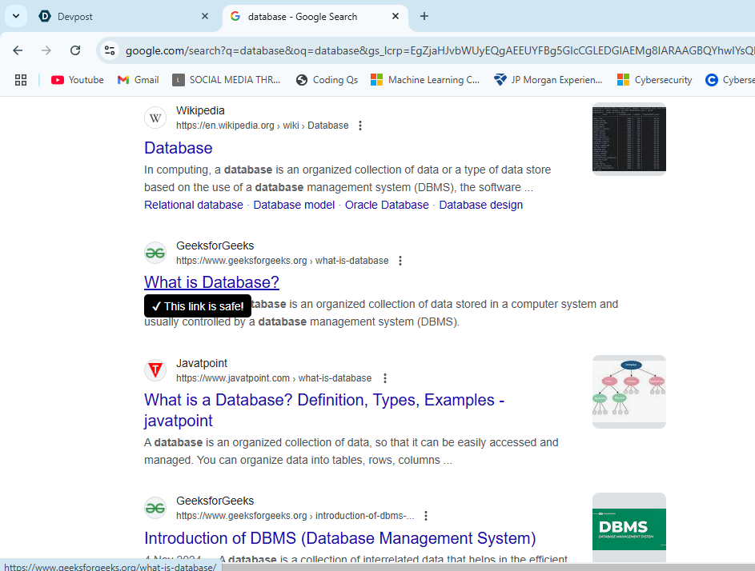
Task: Close the database Google Search tab
Action: tap(396, 16)
